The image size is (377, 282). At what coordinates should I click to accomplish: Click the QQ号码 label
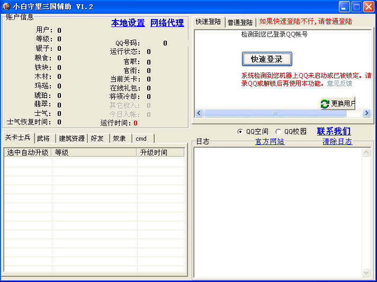click(x=128, y=43)
